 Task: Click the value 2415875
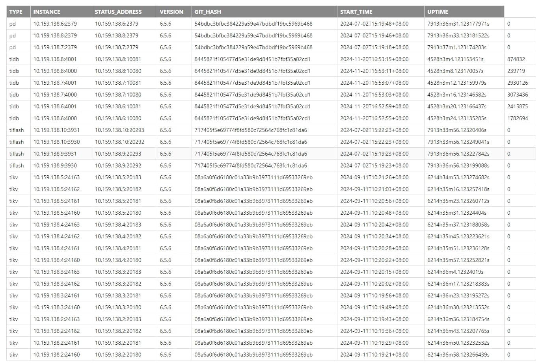(517, 106)
